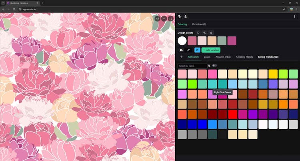Click the undo arrow beside Design Colors

click(198, 33)
